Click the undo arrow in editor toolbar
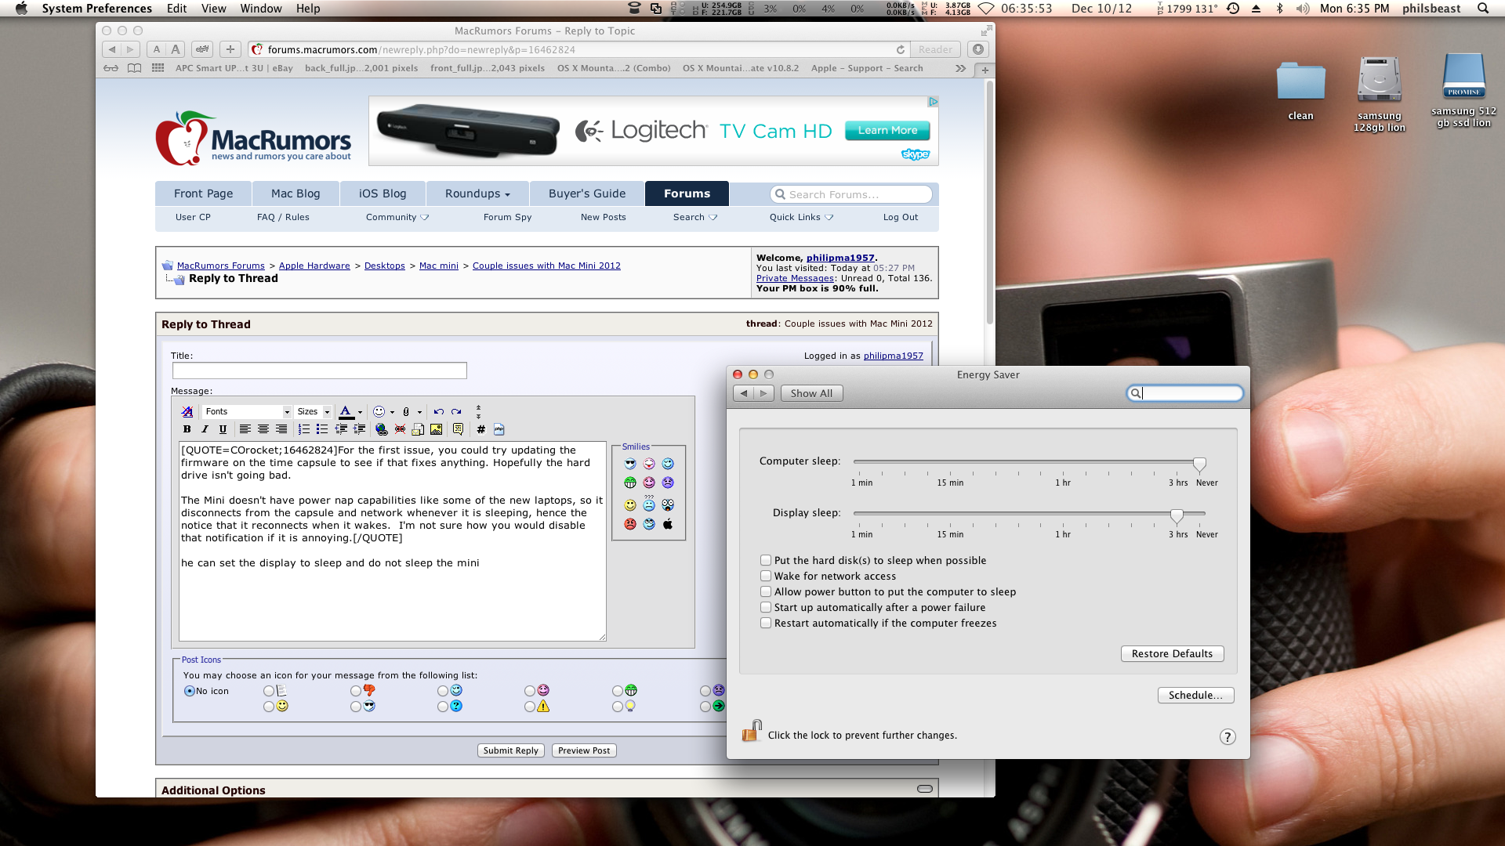The height and width of the screenshot is (846, 1505). [438, 411]
